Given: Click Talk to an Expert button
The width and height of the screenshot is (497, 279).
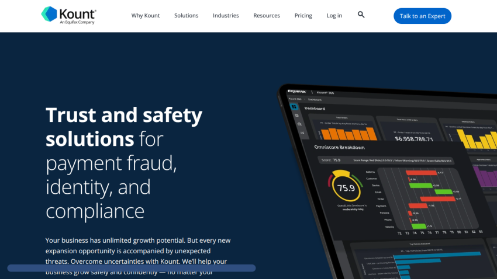Looking at the screenshot, I should point(422,16).
